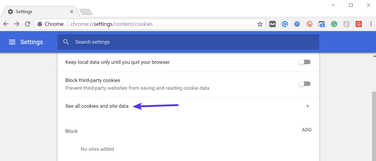Click the red extension icon in toolbar
Screen dimensions: 376x161
point(359,24)
